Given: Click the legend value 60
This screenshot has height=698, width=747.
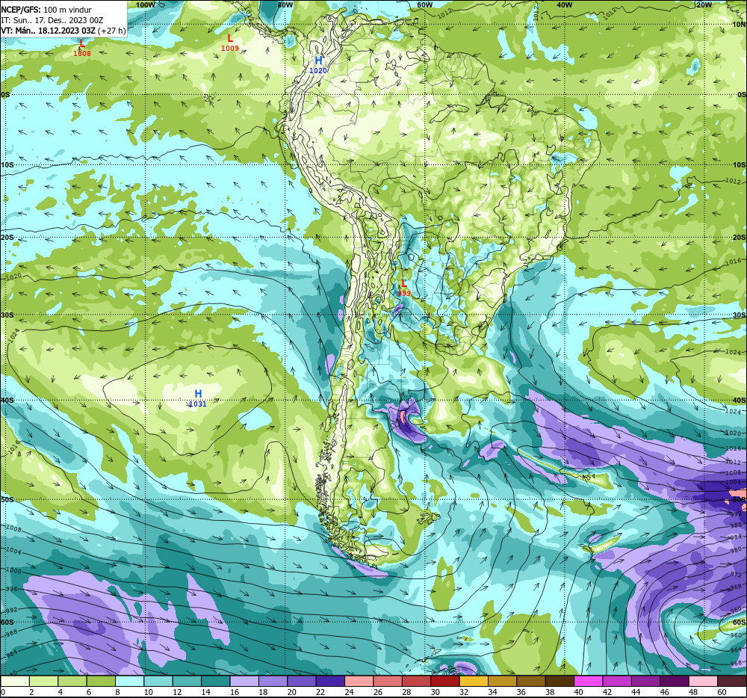Looking at the screenshot, I should (x=722, y=692).
